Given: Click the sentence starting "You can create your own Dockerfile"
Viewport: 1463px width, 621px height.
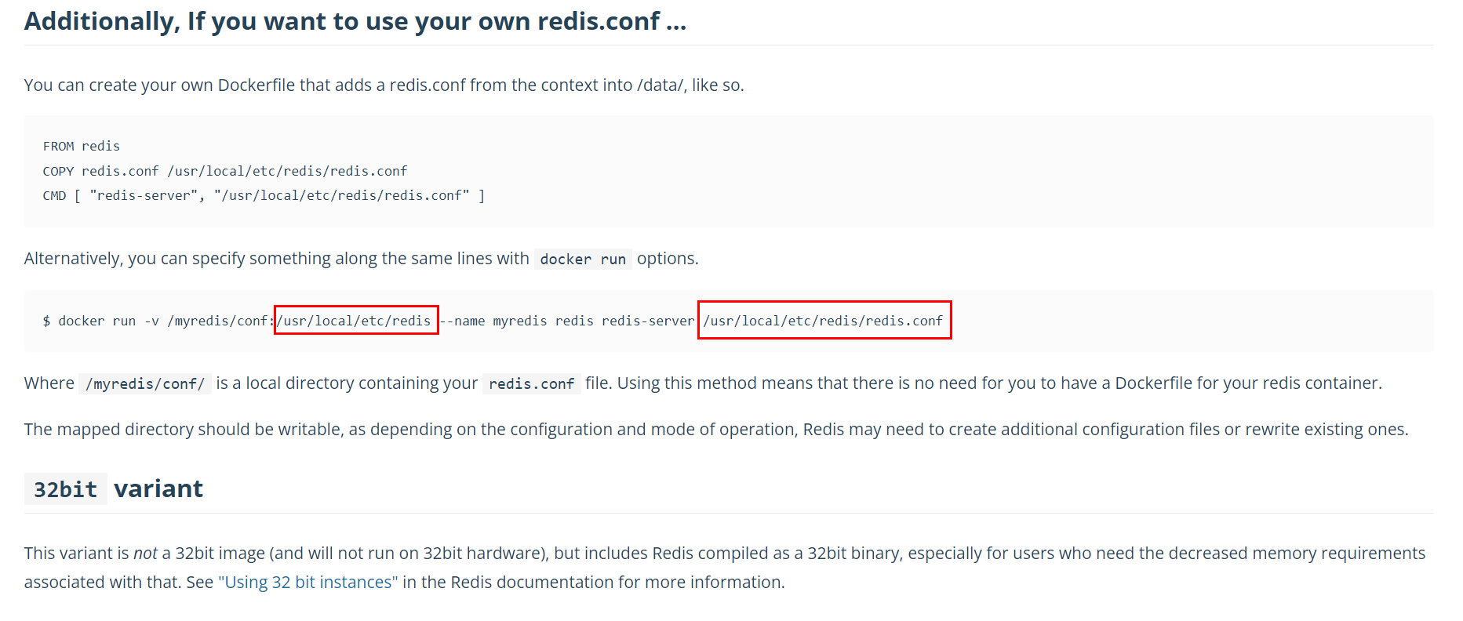Looking at the screenshot, I should (x=384, y=85).
